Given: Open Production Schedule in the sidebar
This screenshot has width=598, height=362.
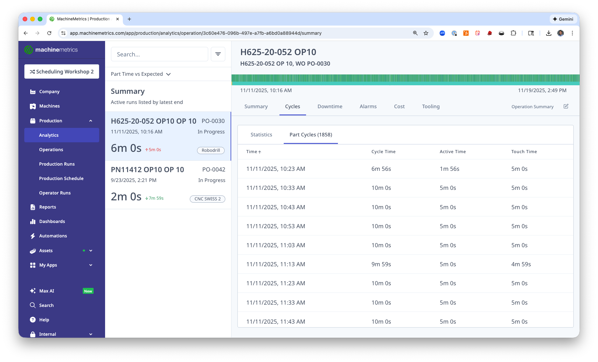Looking at the screenshot, I should [x=61, y=178].
